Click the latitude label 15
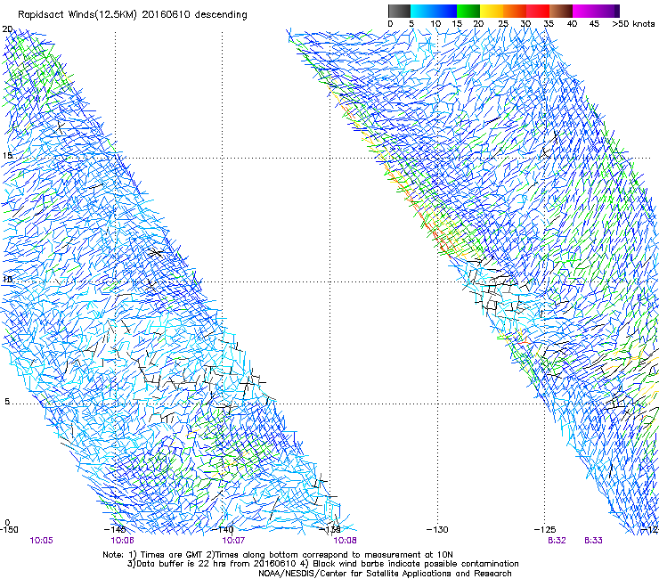The width and height of the screenshot is (659, 579). click(x=7, y=156)
